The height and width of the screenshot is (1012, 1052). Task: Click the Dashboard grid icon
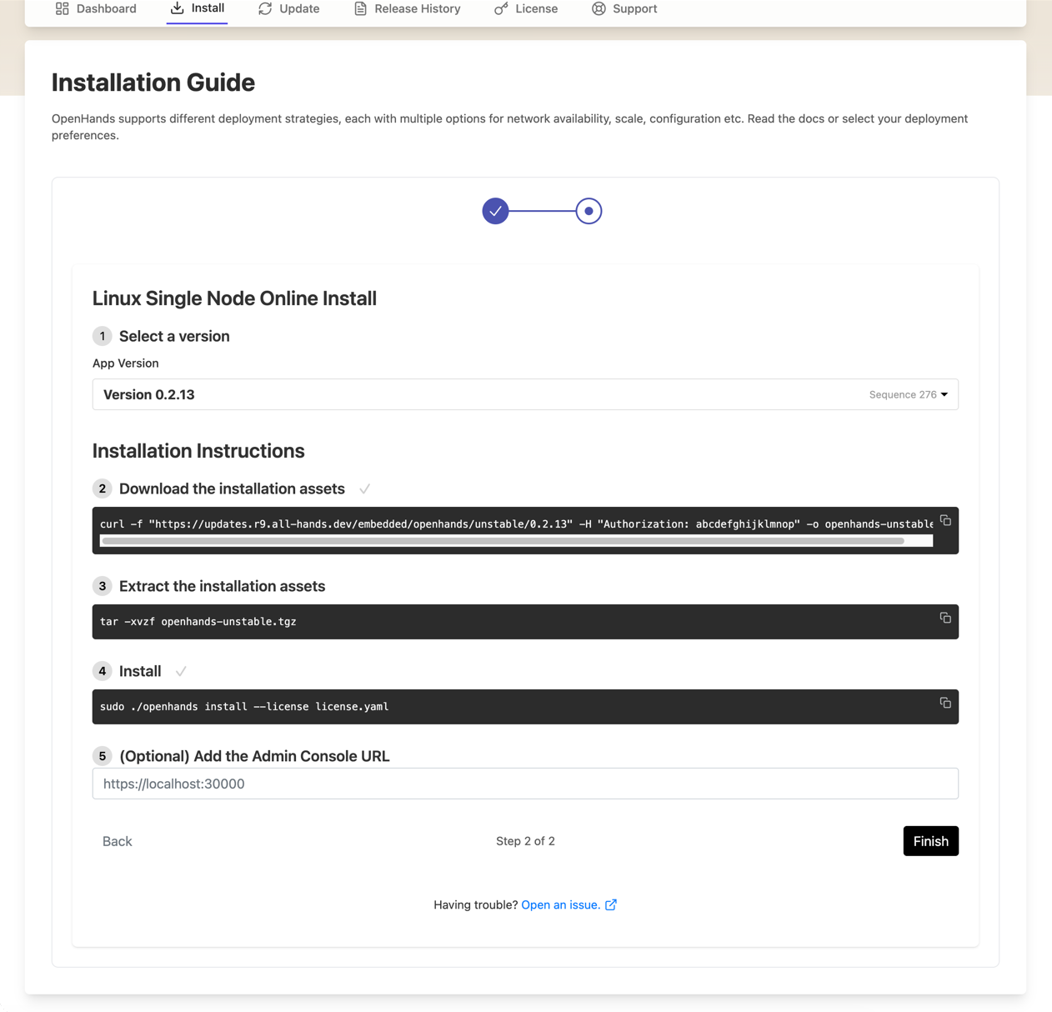click(x=61, y=8)
